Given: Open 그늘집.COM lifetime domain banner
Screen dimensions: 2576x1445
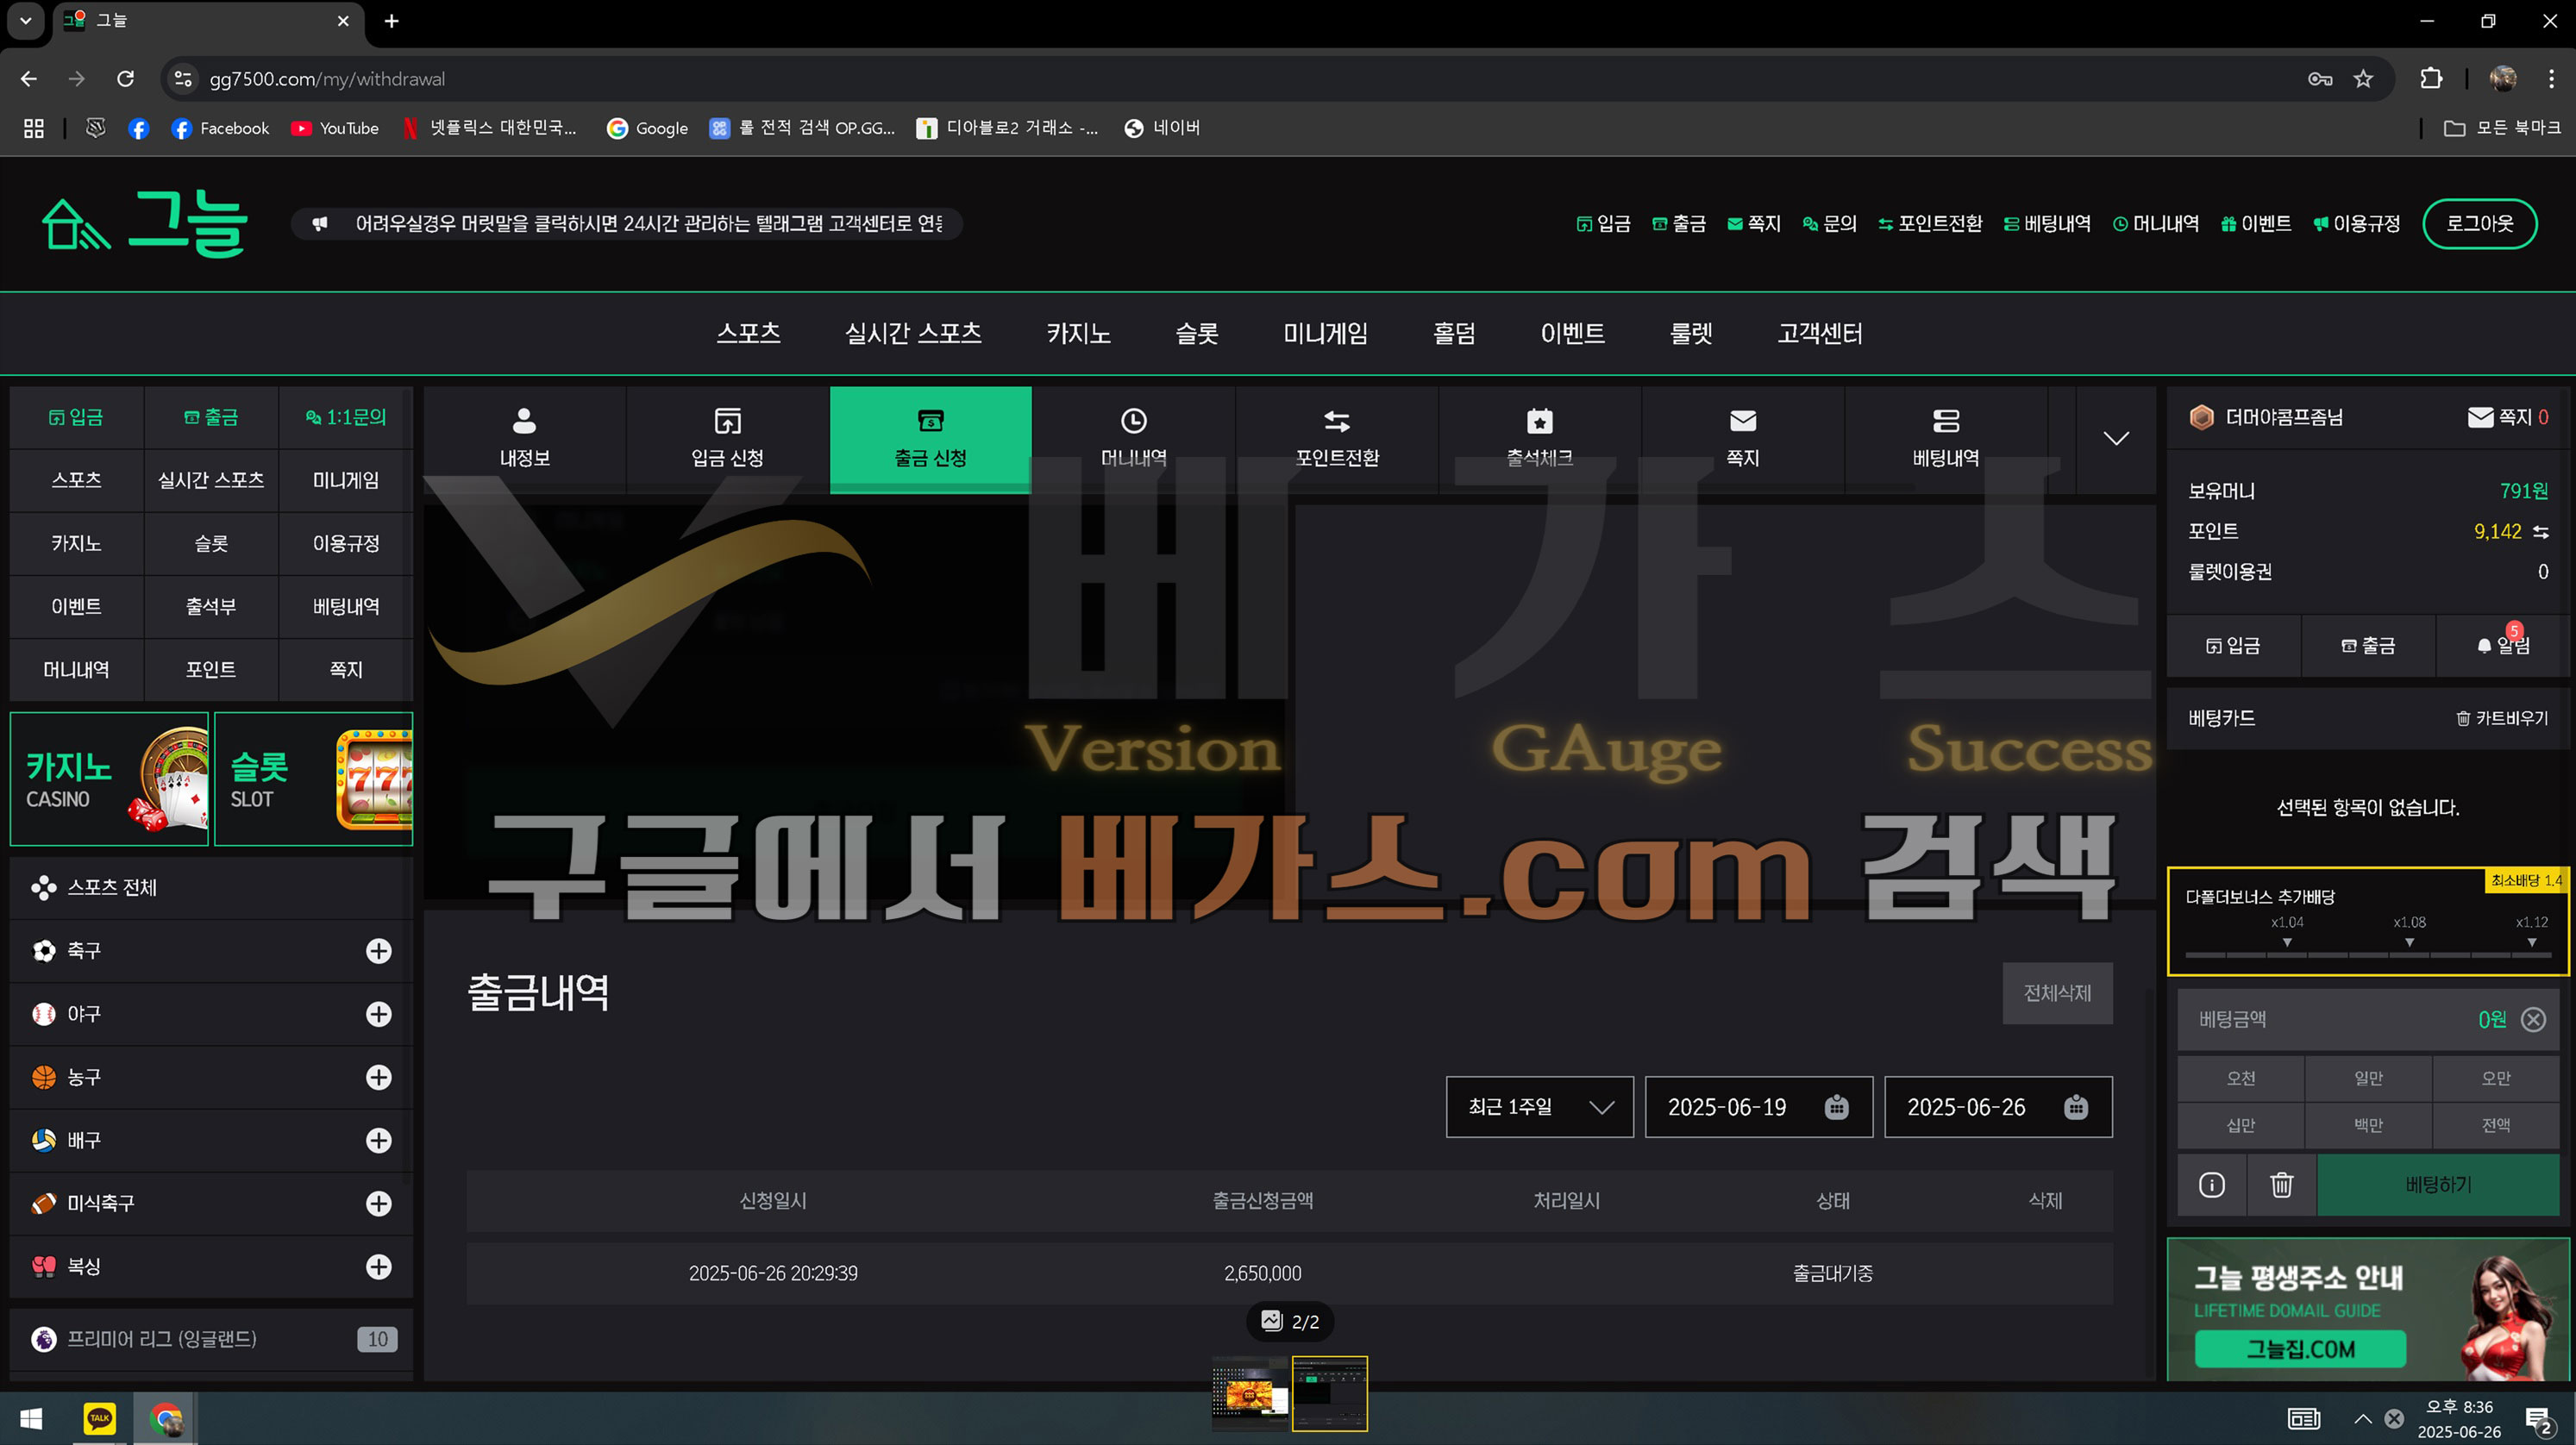Looking at the screenshot, I should [x=2368, y=1309].
